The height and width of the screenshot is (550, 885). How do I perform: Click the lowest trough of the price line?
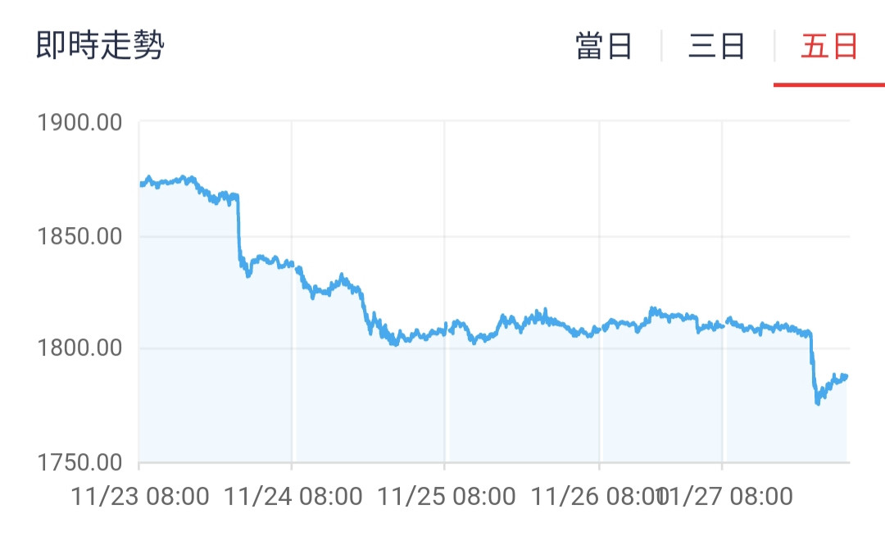tap(817, 402)
